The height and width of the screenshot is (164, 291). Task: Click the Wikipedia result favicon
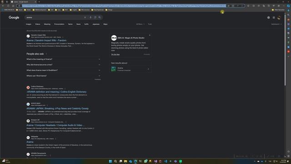[28, 138]
